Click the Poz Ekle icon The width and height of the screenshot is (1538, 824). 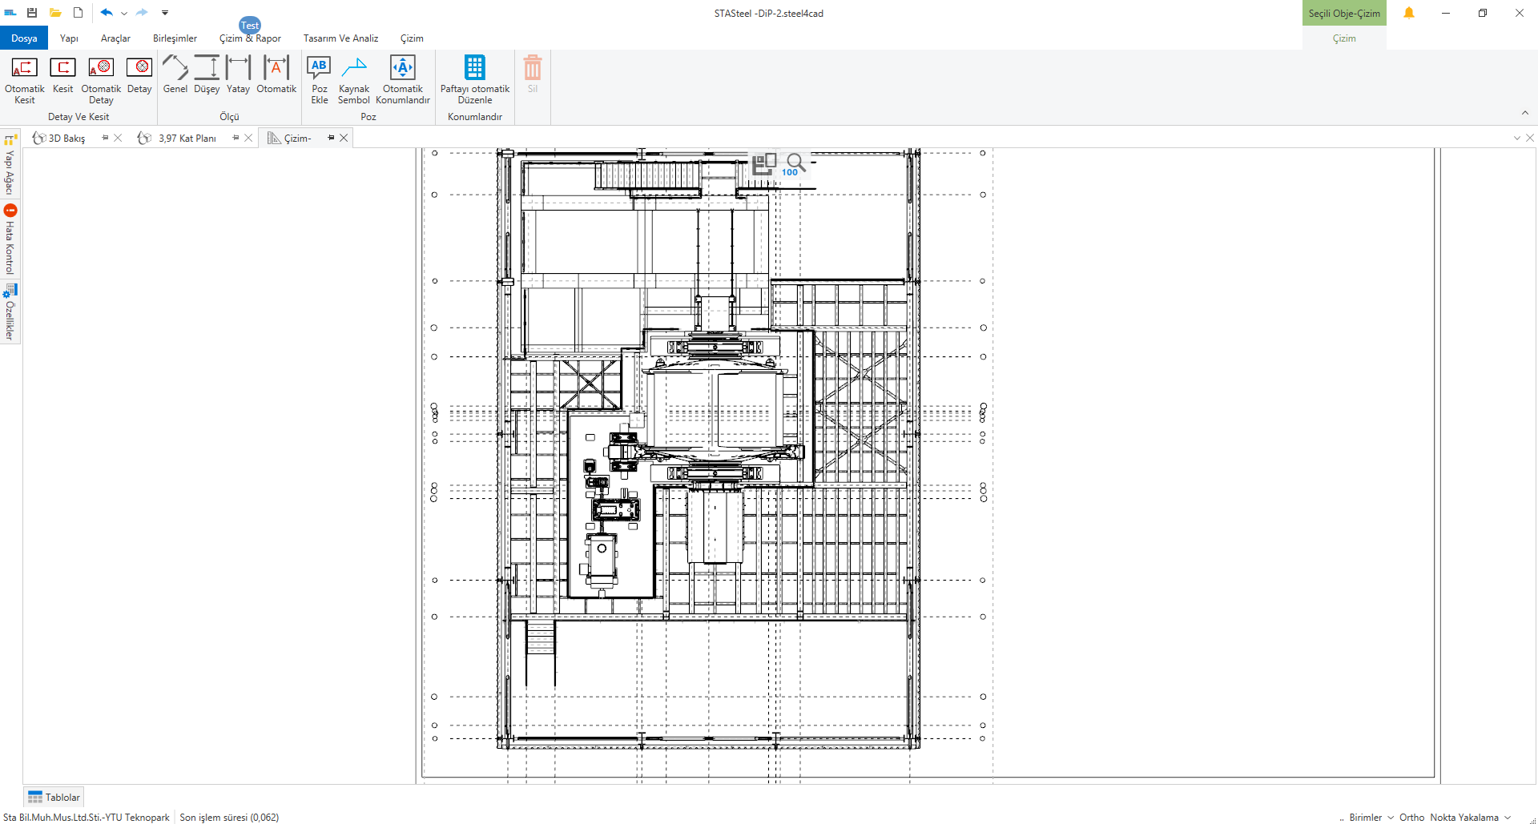click(x=319, y=69)
